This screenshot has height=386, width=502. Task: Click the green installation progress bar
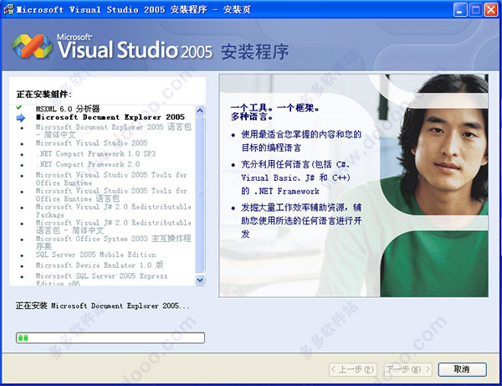[110, 337]
